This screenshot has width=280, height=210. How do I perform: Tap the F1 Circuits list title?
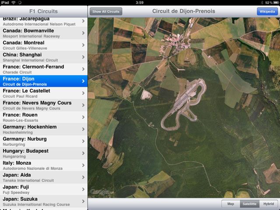coord(44,11)
